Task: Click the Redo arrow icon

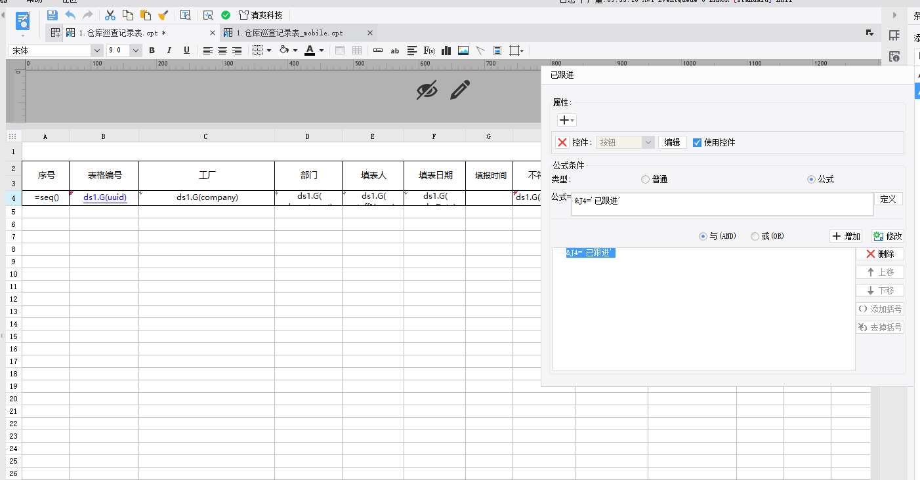Action: (x=87, y=15)
